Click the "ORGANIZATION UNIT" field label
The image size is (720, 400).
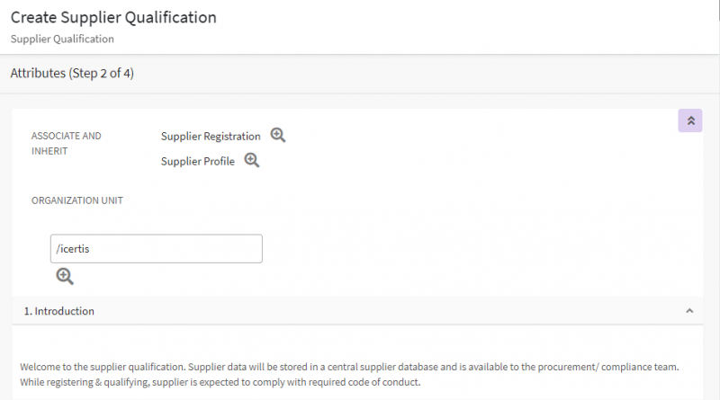(77, 200)
